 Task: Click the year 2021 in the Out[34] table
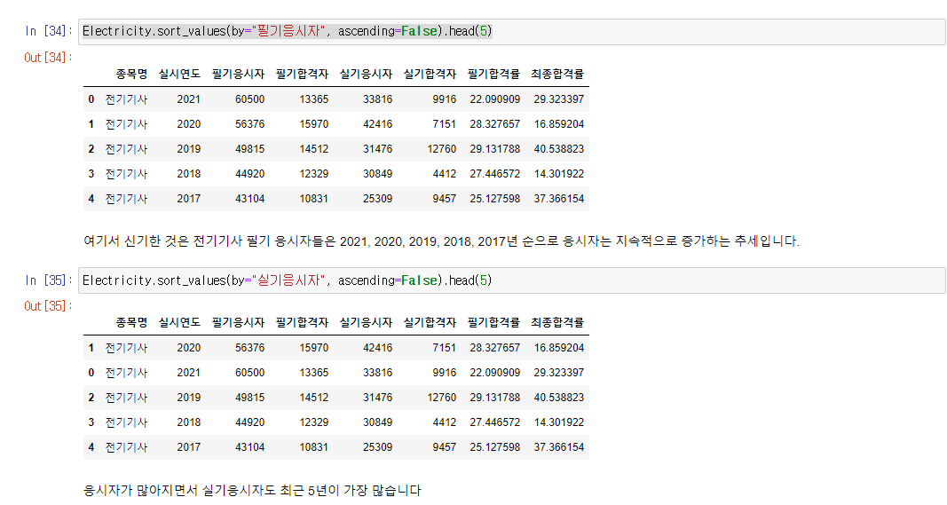pyautogui.click(x=188, y=99)
